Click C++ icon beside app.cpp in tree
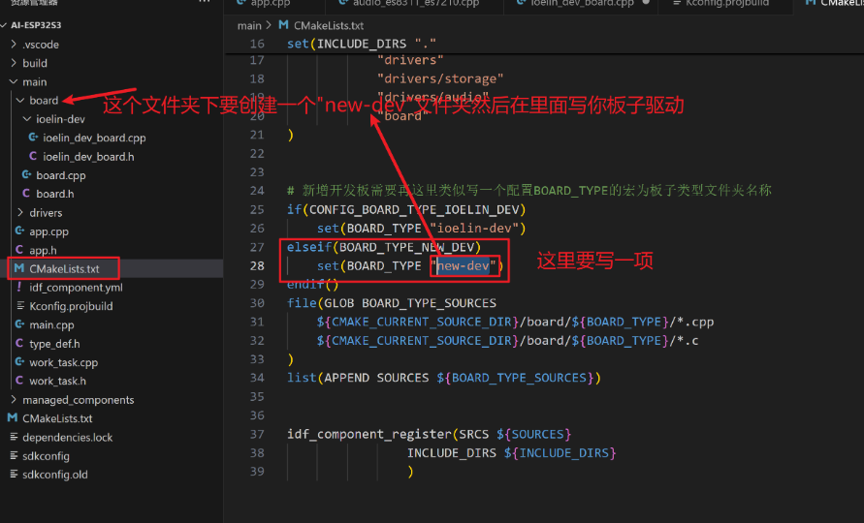This screenshot has width=864, height=523. (19, 231)
